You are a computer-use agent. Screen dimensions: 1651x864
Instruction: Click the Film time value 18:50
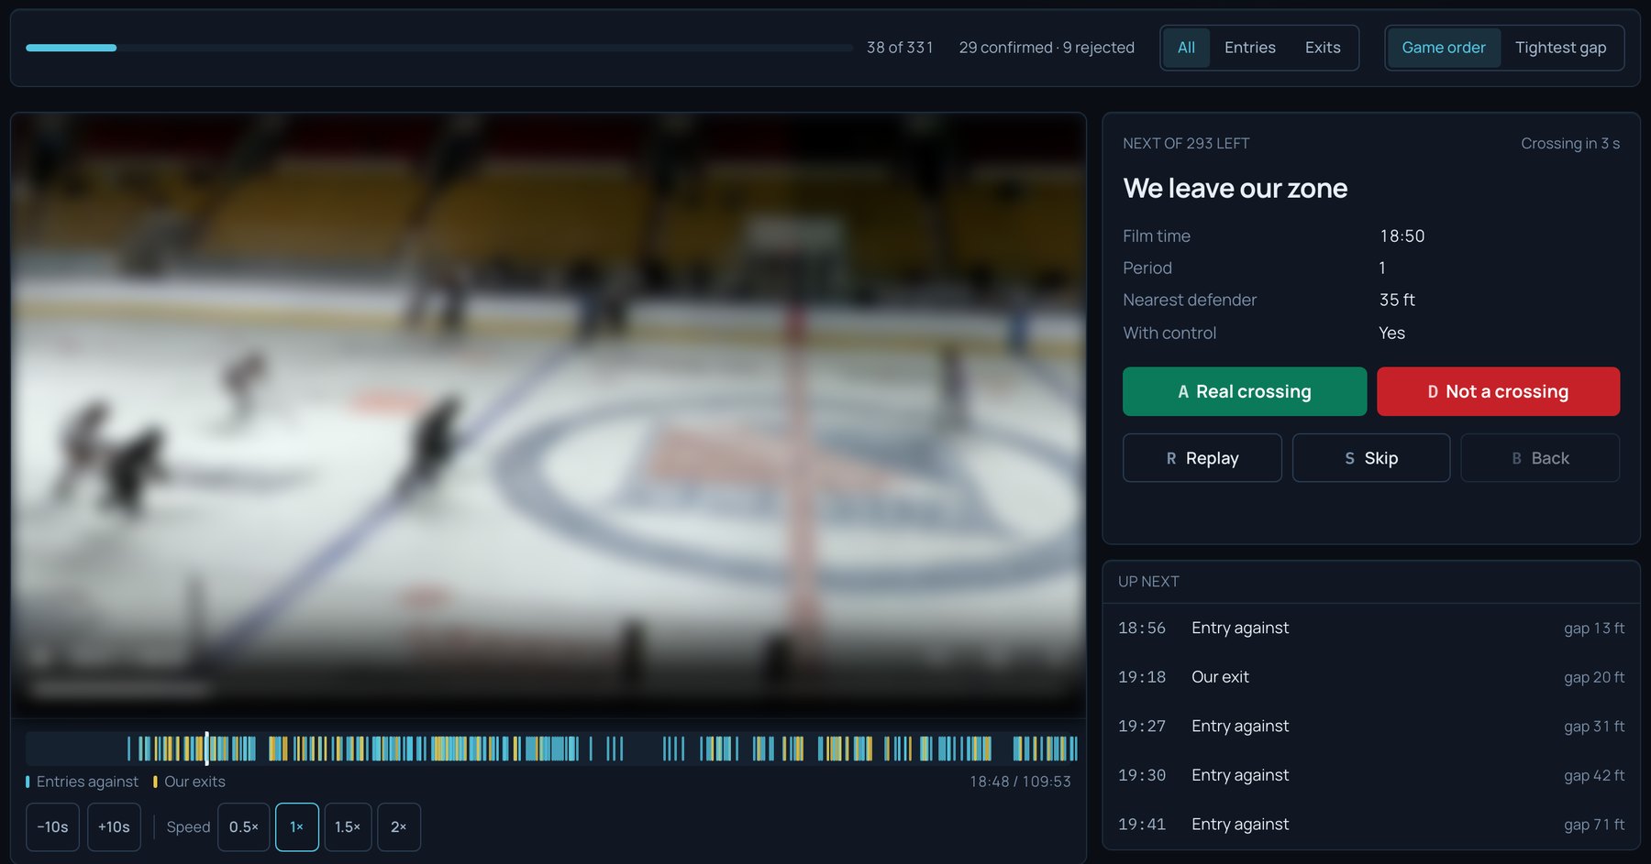point(1402,236)
